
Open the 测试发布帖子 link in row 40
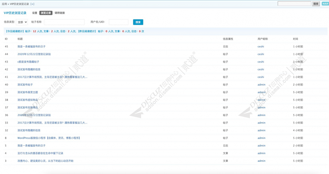tap(25, 84)
